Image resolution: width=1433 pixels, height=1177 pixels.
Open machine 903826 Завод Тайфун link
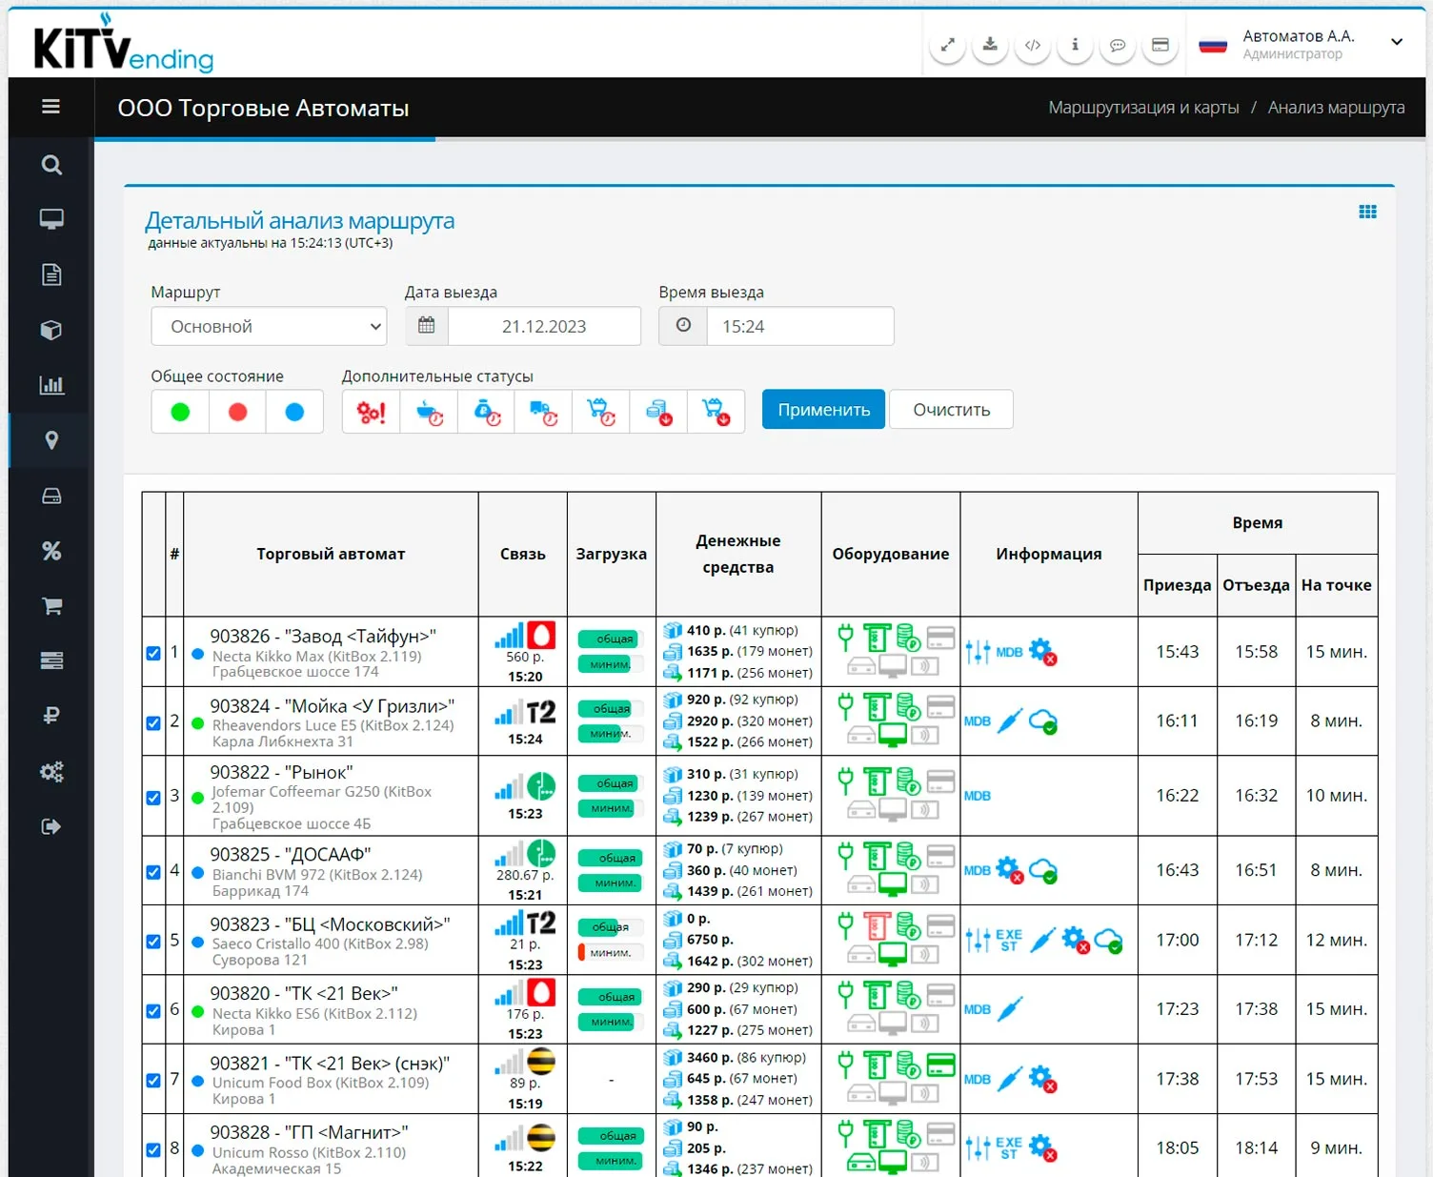(323, 636)
